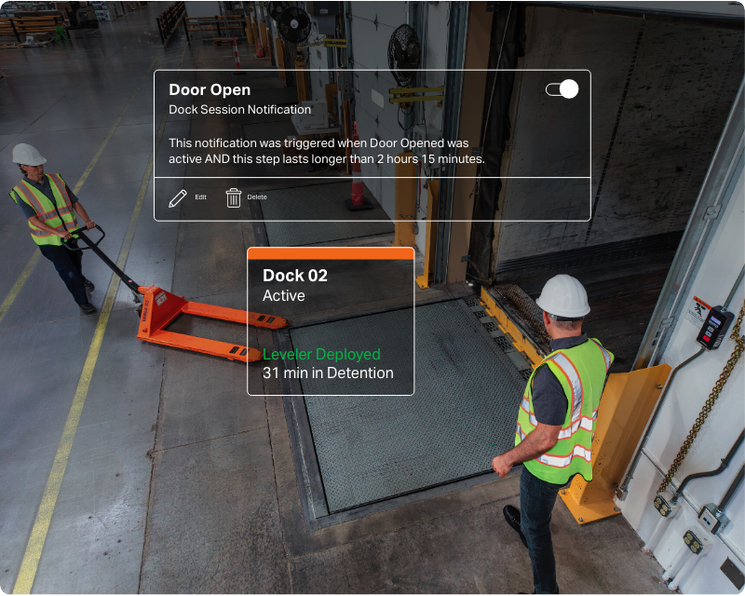745x596 pixels.
Task: Open the Dock 02 card title
Action: pyautogui.click(x=295, y=276)
